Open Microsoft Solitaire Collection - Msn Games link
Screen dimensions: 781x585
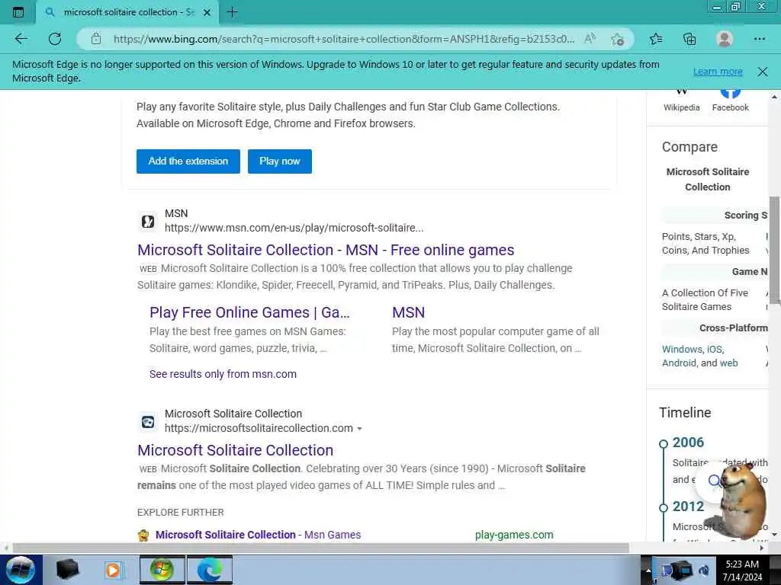point(258,535)
